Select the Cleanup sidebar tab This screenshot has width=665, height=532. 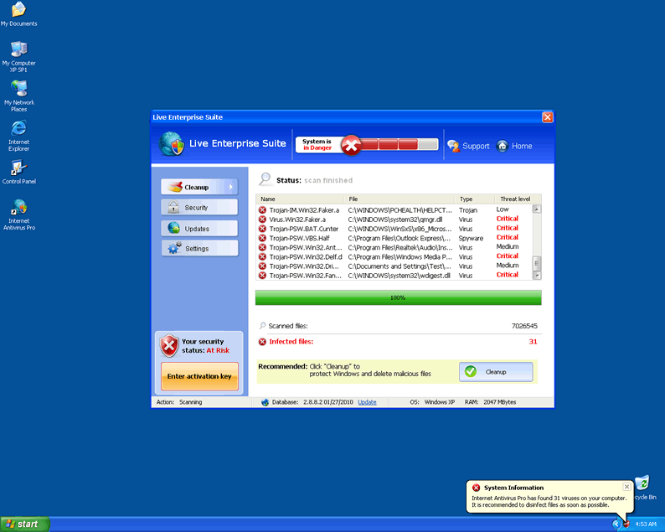pos(199,187)
